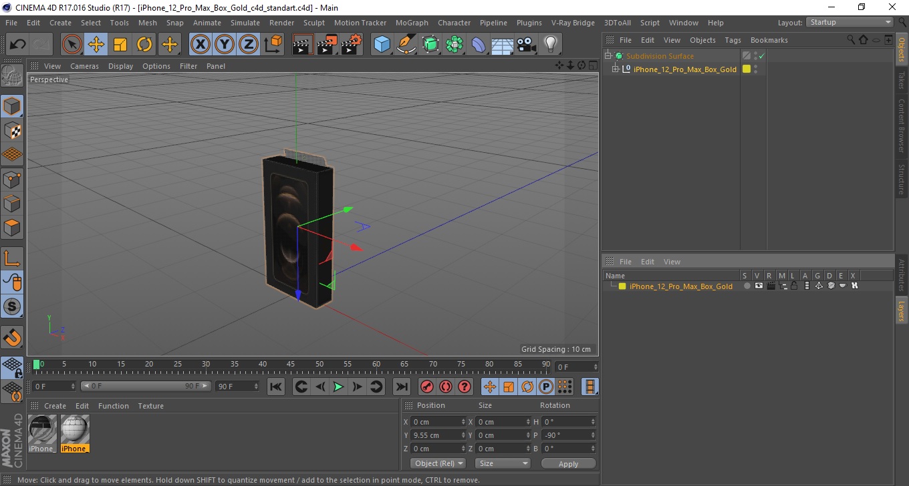Toggle X axis lock
The image size is (909, 486).
200,45
